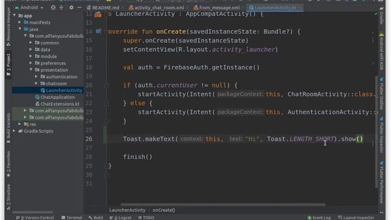Click the override gutter icon on line 14
The height and width of the screenshot is (220, 391).
[98, 31]
